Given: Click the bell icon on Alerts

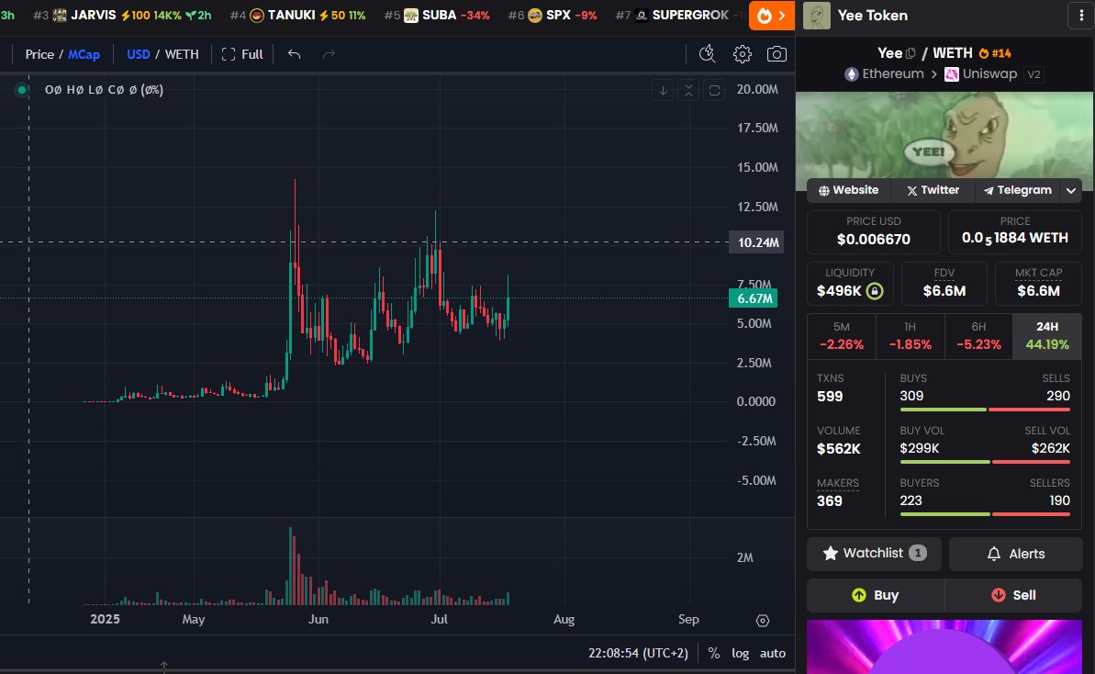Looking at the screenshot, I should point(994,554).
